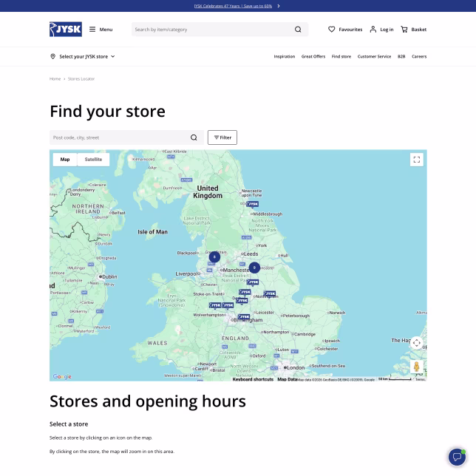Click the magnifier icon in top search bar
The height and width of the screenshot is (476, 476).
[x=298, y=30]
